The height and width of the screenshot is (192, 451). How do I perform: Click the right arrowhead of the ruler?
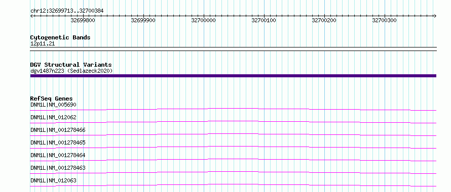[435, 16]
